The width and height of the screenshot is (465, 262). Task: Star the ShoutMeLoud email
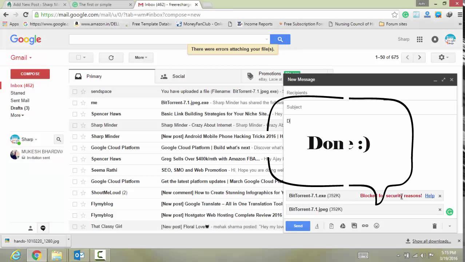83,192
